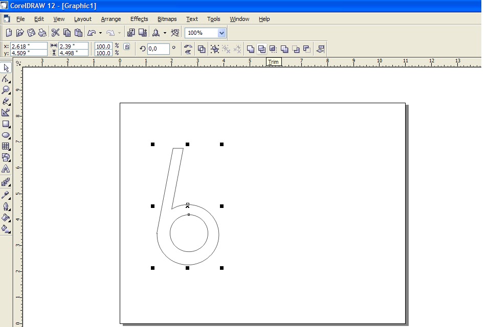Select the Ellipse tool
This screenshot has height=327, width=488.
6,135
